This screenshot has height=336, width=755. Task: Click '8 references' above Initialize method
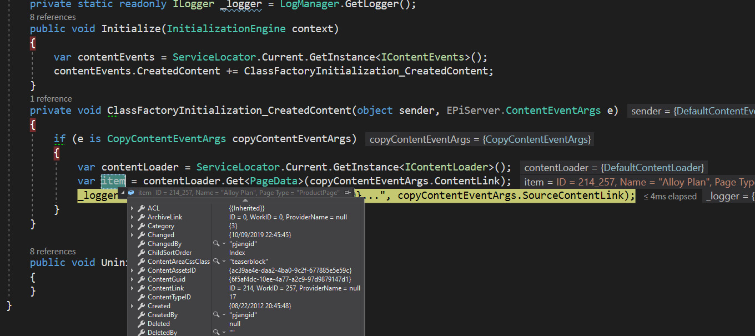pyautogui.click(x=53, y=17)
